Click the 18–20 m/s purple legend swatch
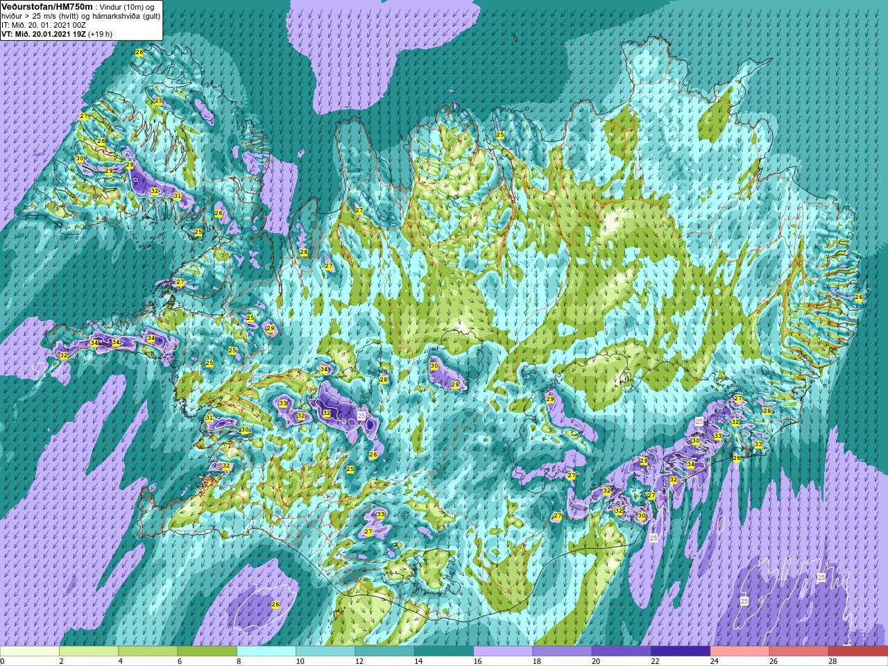The width and height of the screenshot is (888, 666). [x=562, y=651]
